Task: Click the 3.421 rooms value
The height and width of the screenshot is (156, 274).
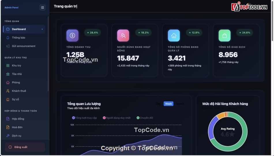Action: [x=177, y=58]
